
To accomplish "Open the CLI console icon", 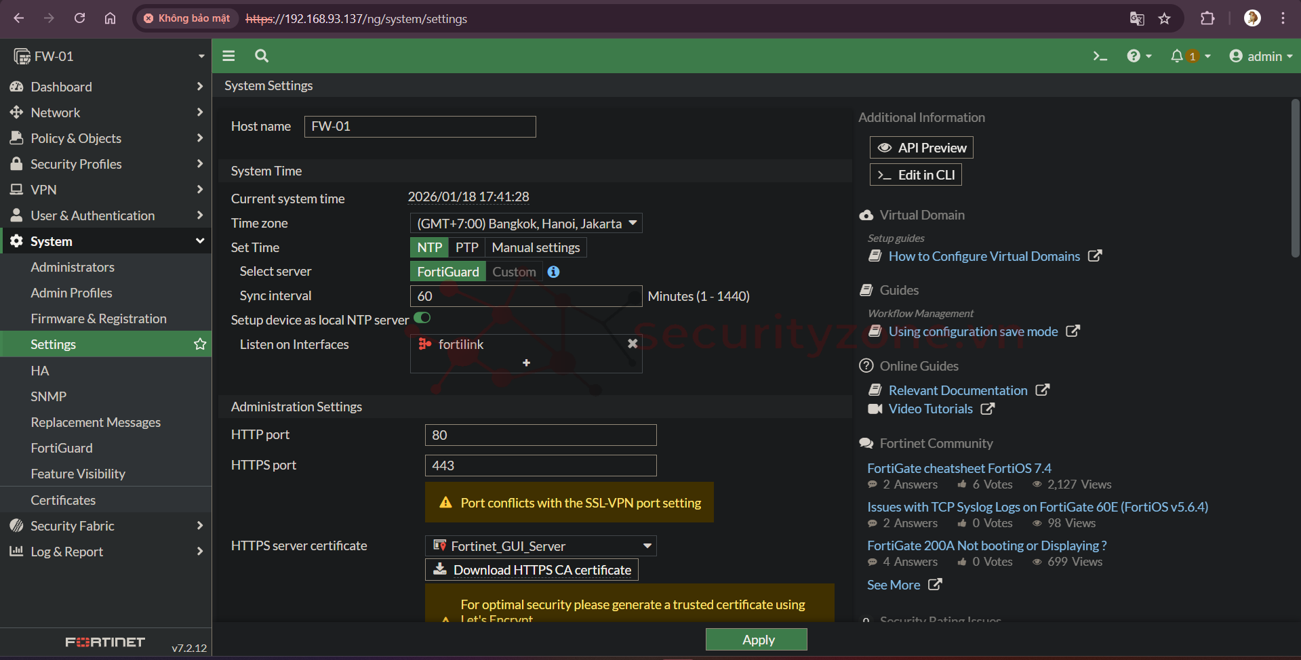I will point(1100,56).
